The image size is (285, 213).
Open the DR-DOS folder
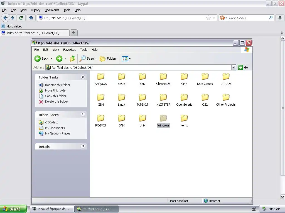[226, 79]
